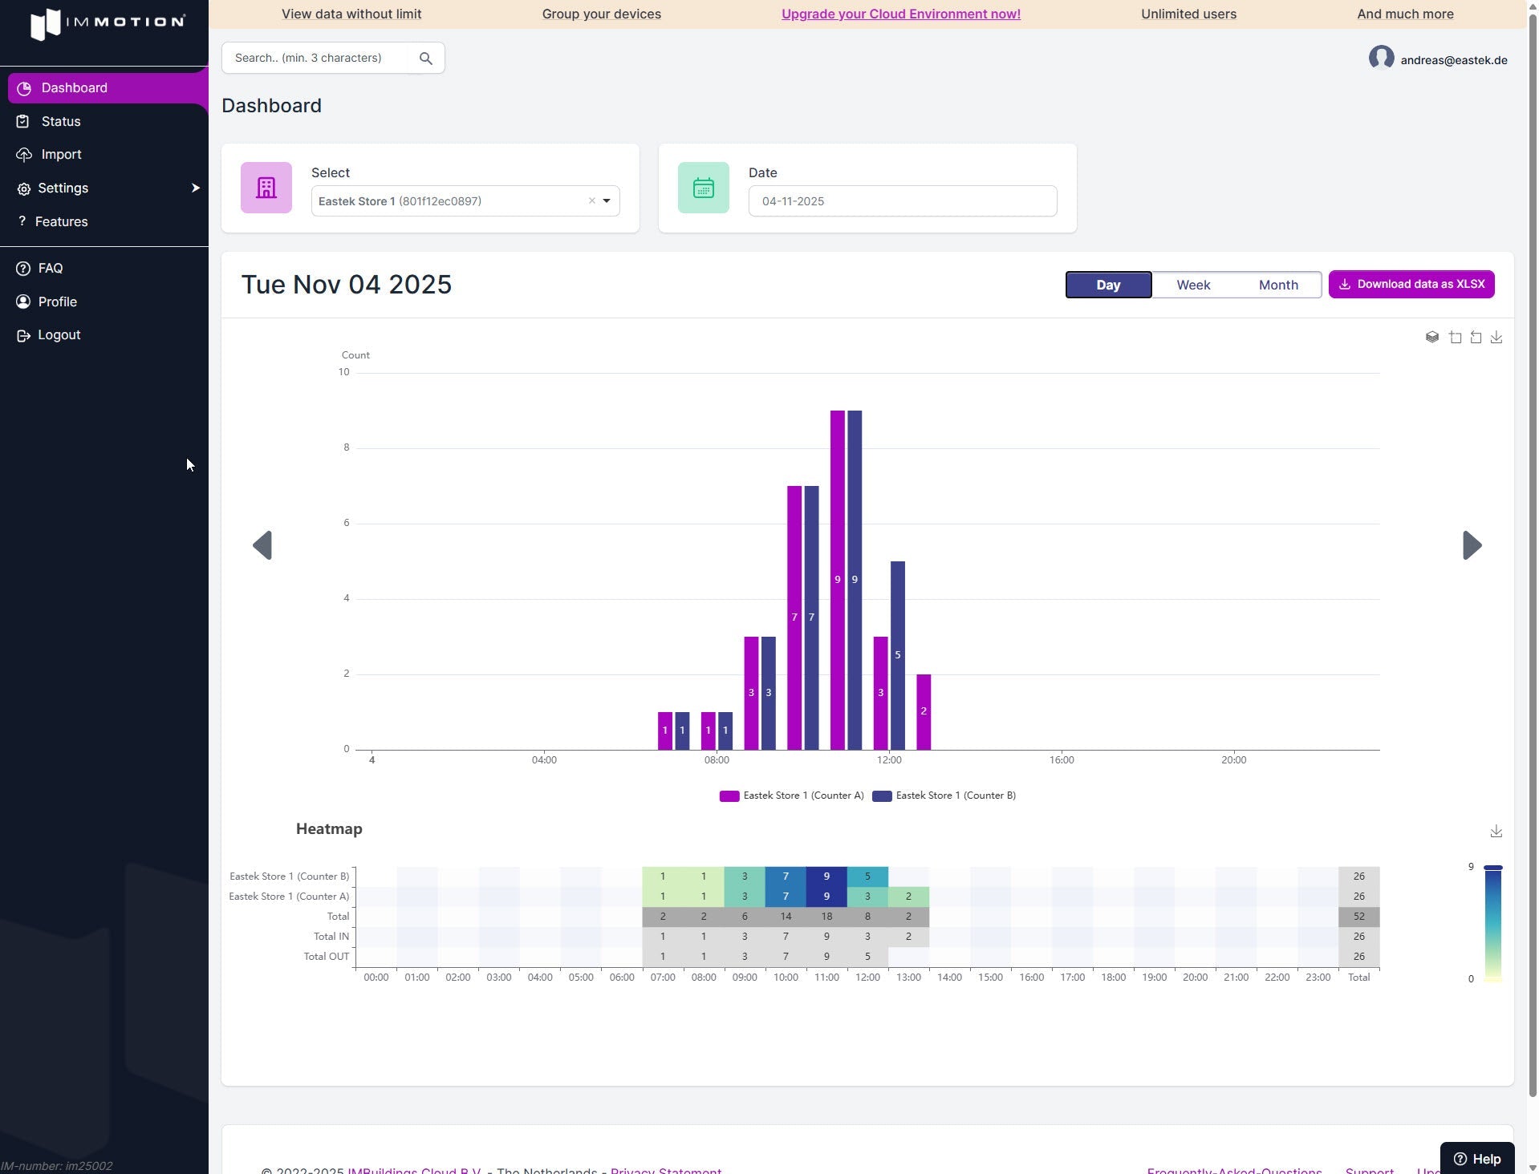The image size is (1539, 1174).
Task: Download data as XLSX
Action: 1411,284
